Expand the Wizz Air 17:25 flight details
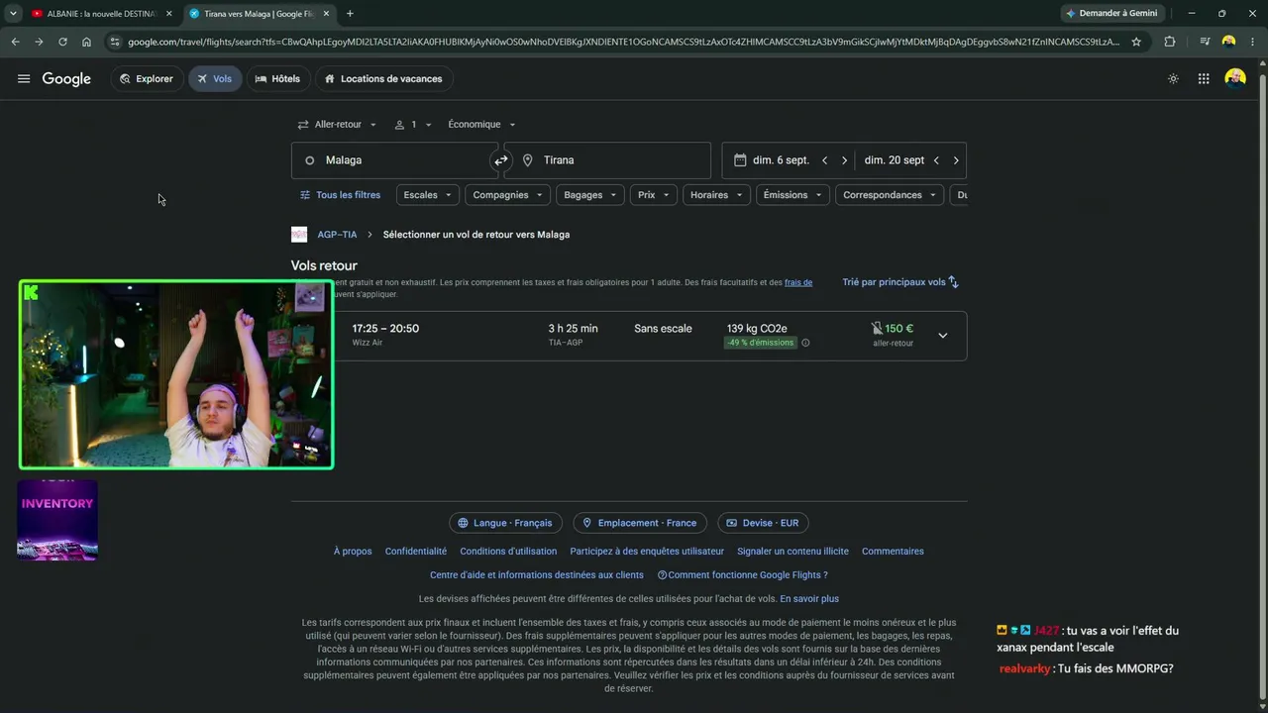 (943, 336)
